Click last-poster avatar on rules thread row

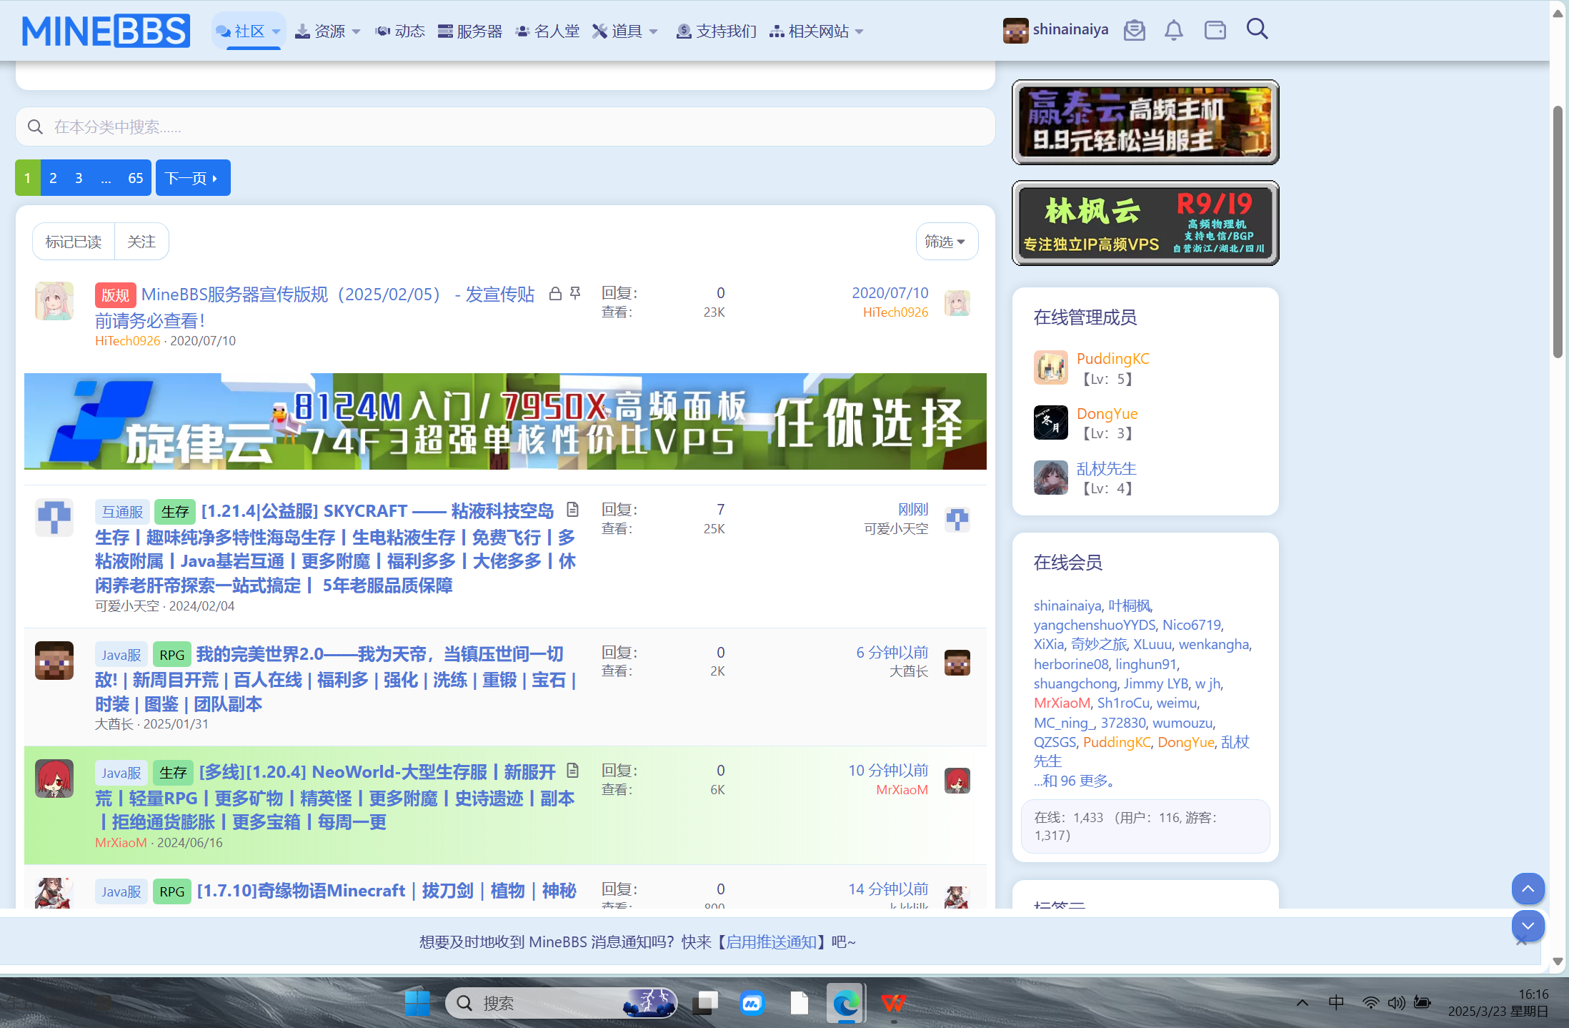957,303
